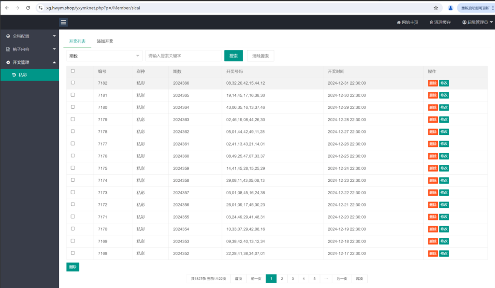Click period number 2024352
495x288 pixels.
click(x=181, y=254)
